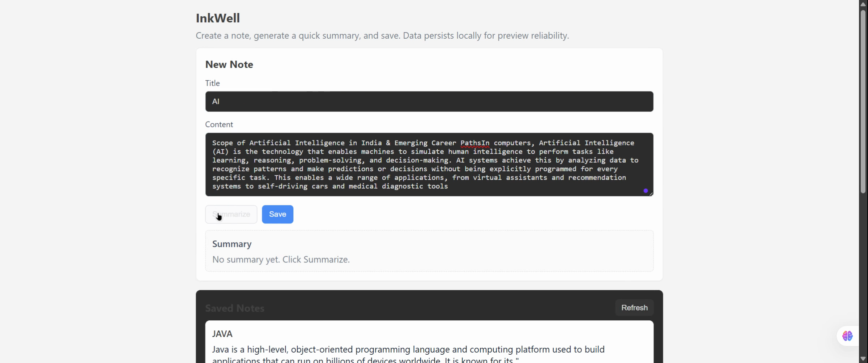
Task: Click the scrollbar down arrow
Action: [863, 359]
